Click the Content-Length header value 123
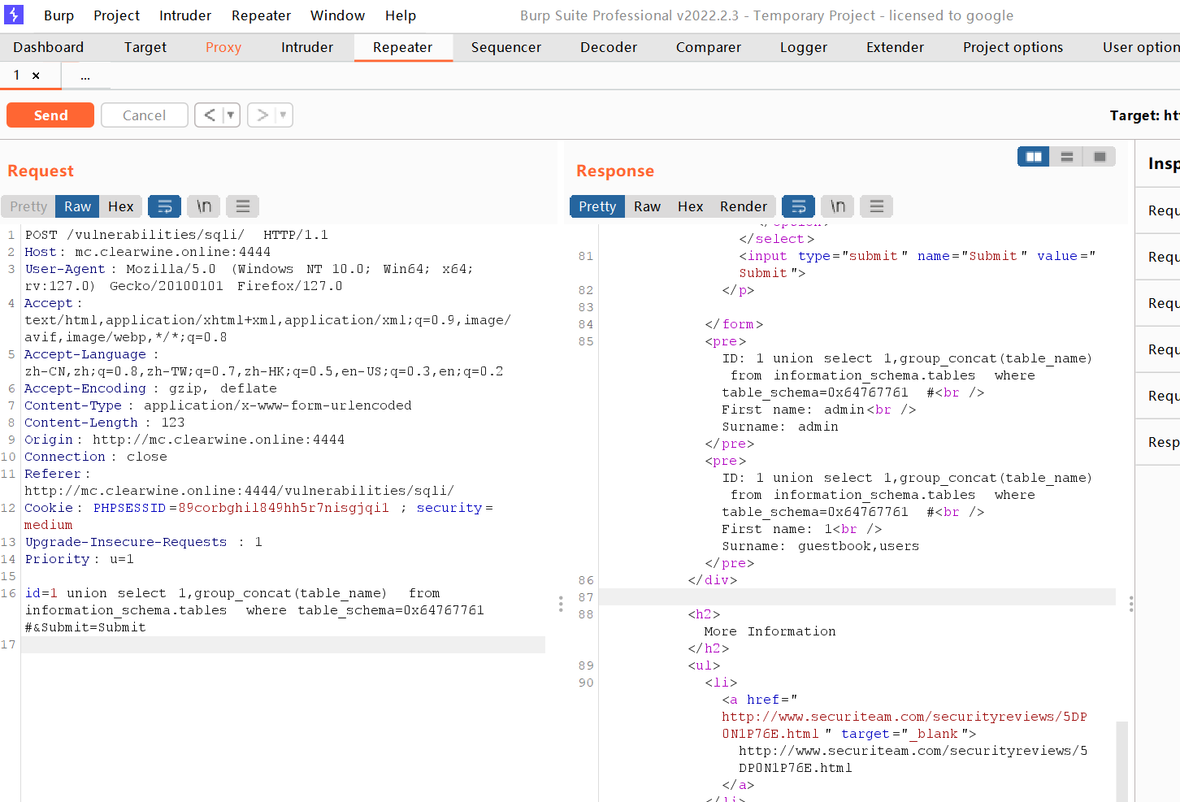Screen dimensions: 1180x802 click(173, 423)
